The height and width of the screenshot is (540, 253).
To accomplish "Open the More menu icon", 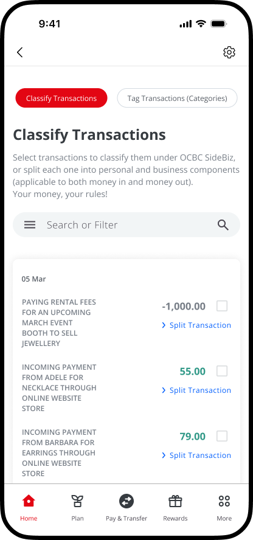I will (x=224, y=501).
